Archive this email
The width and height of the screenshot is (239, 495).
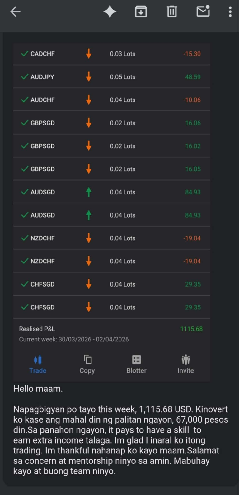141,12
